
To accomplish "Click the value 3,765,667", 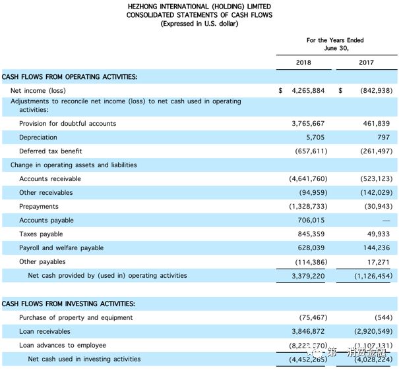I will [x=308, y=124].
